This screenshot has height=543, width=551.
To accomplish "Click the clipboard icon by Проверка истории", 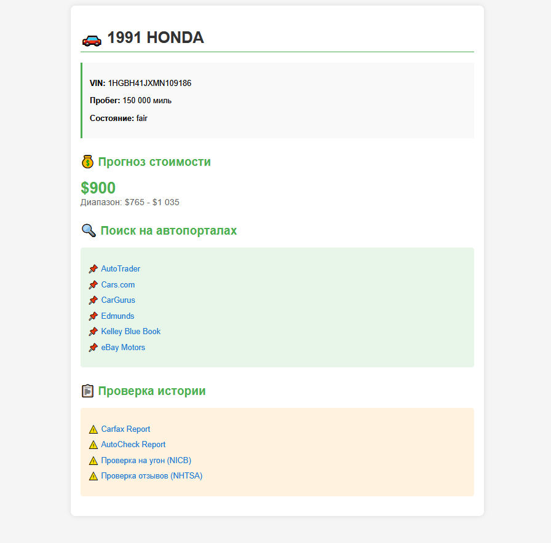I will 87,391.
